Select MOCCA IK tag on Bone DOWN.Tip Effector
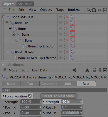 [x=72, y=57]
